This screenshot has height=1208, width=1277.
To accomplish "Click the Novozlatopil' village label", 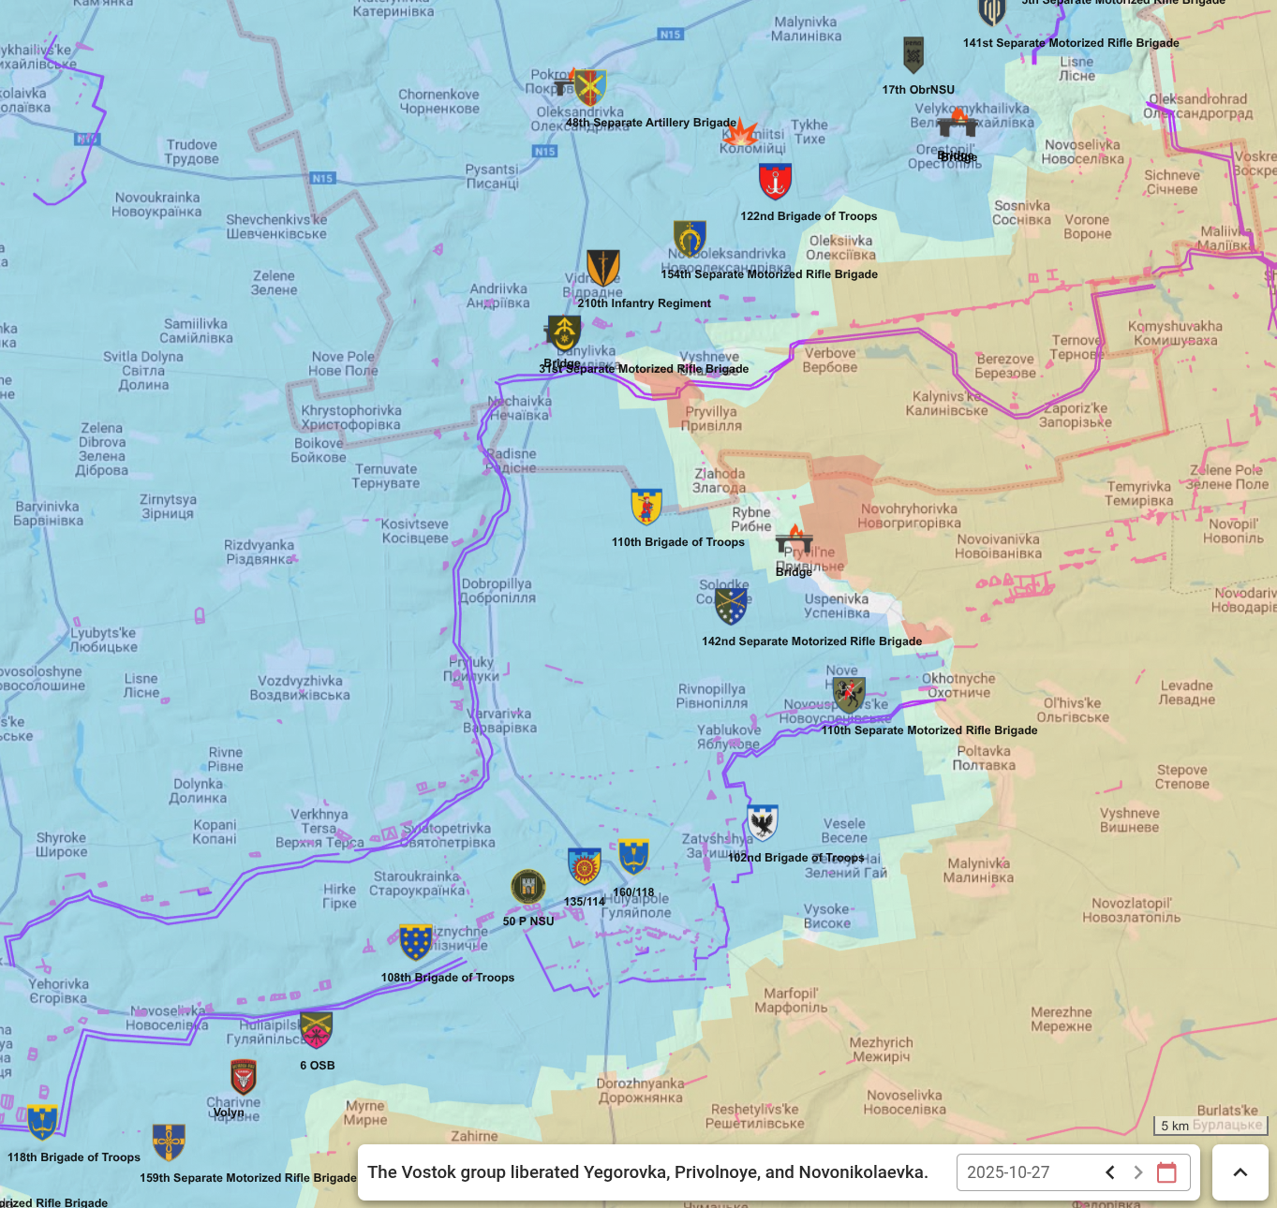I will pyautogui.click(x=1132, y=910).
